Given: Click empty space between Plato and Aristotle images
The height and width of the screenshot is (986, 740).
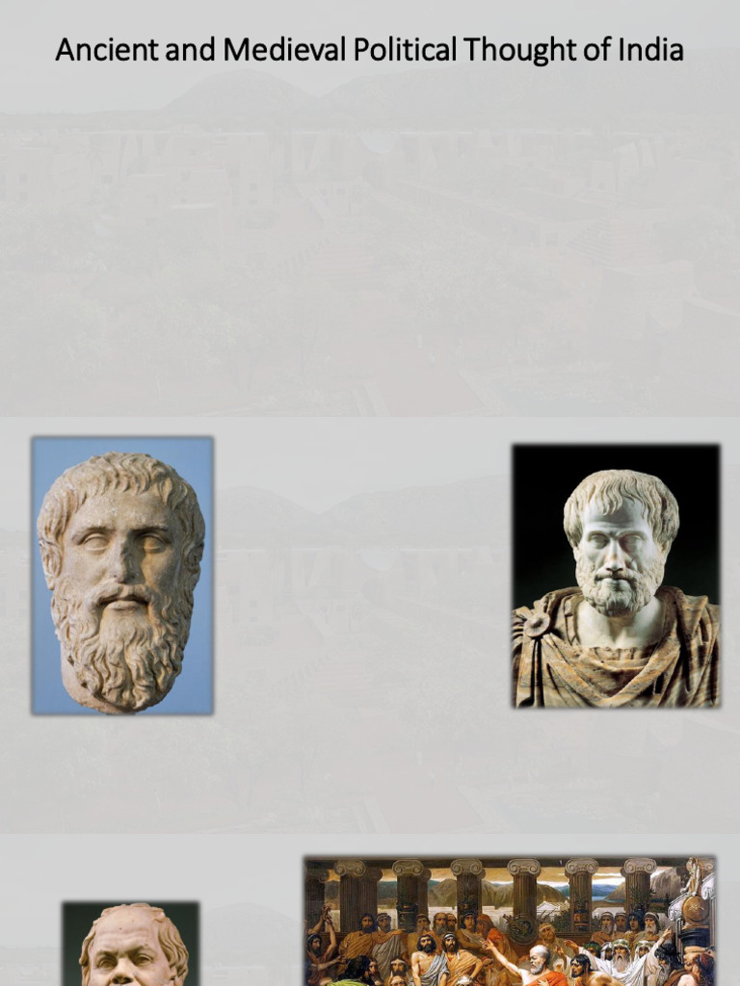Looking at the screenshot, I should click(x=362, y=576).
